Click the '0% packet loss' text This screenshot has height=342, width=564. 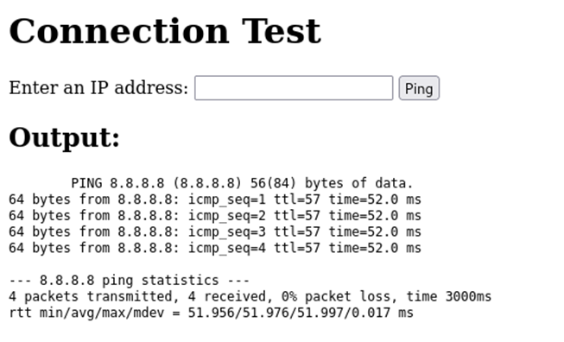335,296
